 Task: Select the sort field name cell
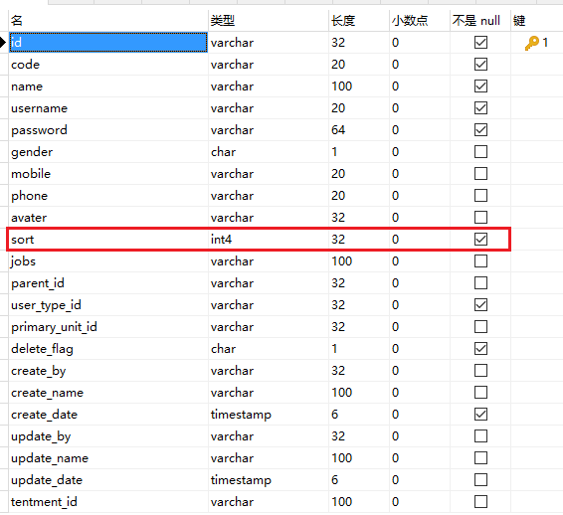pyautogui.click(x=108, y=240)
